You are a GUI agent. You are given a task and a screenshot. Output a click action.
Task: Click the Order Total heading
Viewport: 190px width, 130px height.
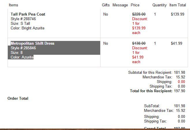tap(18, 98)
